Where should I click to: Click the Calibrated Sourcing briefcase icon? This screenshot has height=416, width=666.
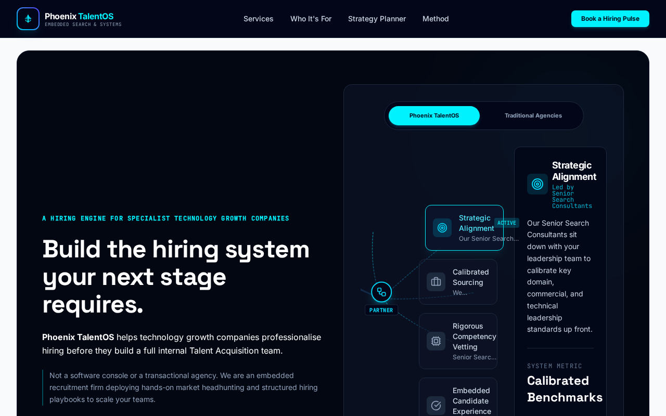point(436,282)
